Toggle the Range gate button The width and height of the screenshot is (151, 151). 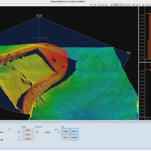pos(28,134)
